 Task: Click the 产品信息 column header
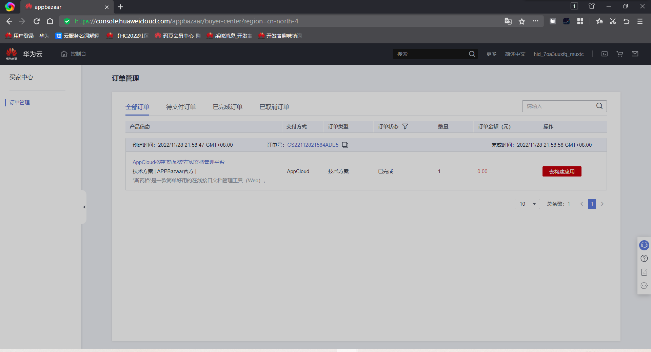(x=140, y=126)
